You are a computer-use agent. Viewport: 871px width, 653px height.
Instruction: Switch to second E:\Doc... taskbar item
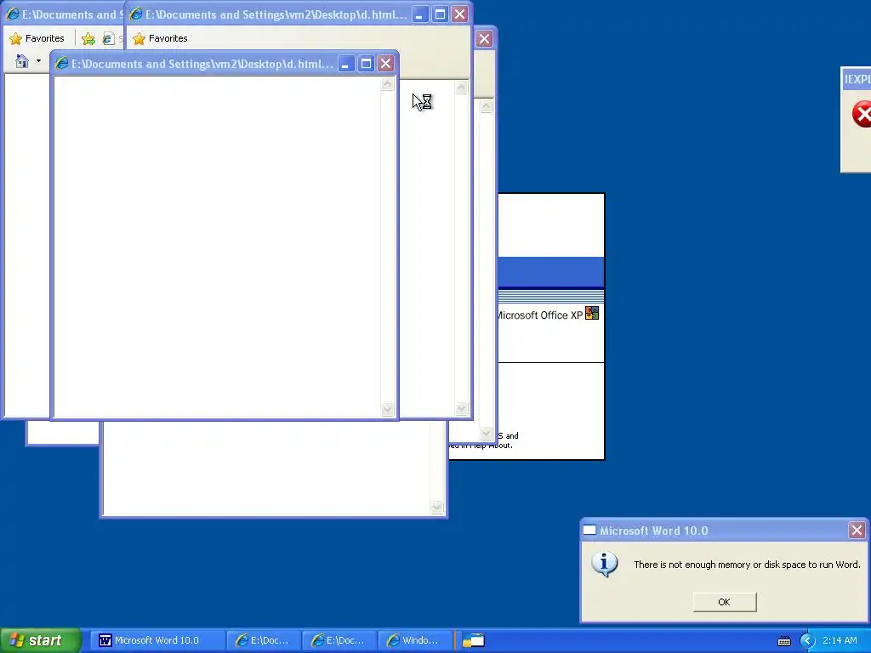point(339,640)
